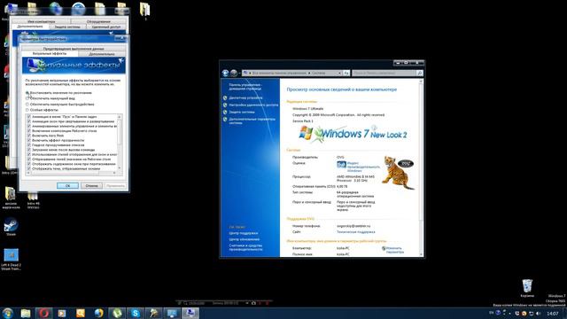The height and width of the screenshot is (319, 567).
Task: Toggle 'Enable transparent glass' checkbox
Action: 29,140
